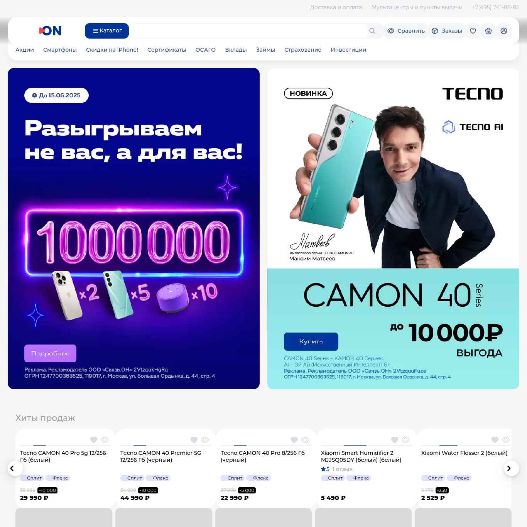Open Скидки на iPhone! menu item

point(112,50)
